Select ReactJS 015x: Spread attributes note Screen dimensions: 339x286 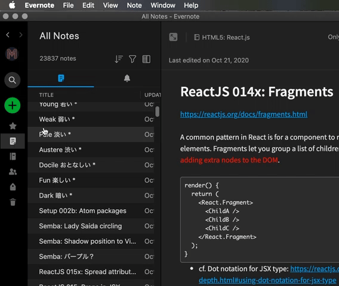click(x=91, y=272)
